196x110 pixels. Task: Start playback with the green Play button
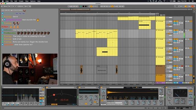[81, 6]
